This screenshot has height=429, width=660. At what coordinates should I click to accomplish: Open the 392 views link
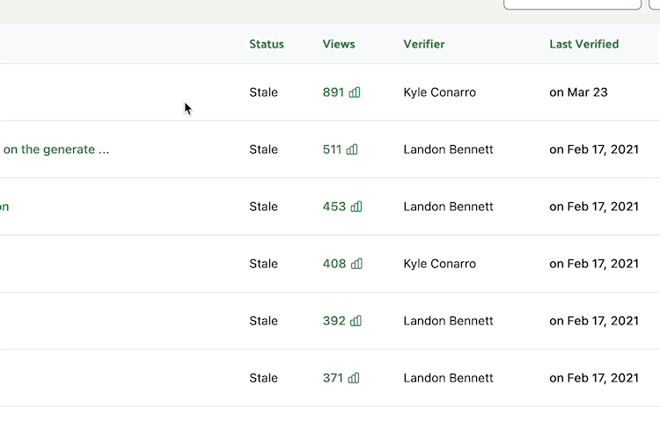[x=334, y=321]
